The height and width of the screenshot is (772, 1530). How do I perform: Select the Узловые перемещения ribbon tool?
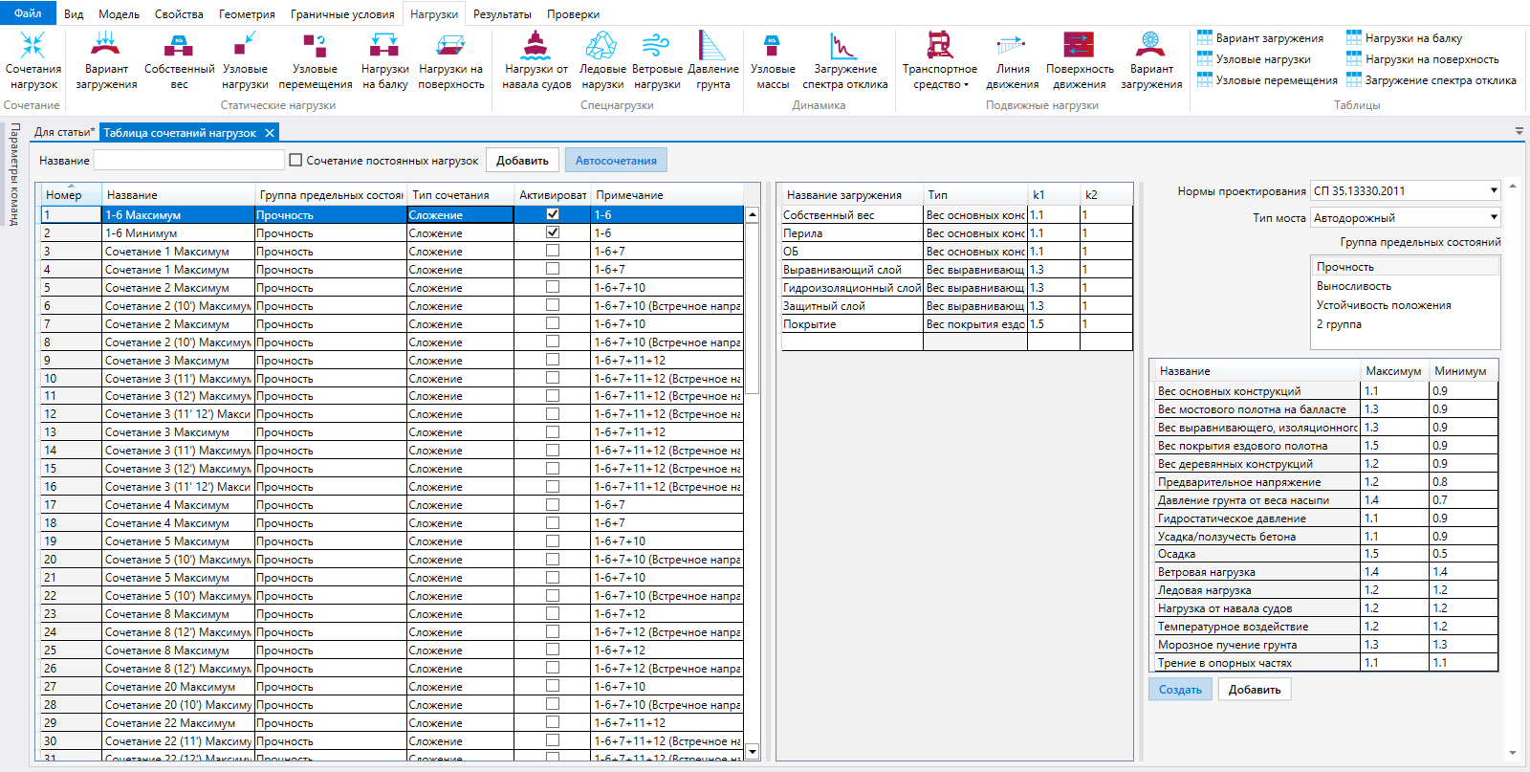[x=315, y=60]
